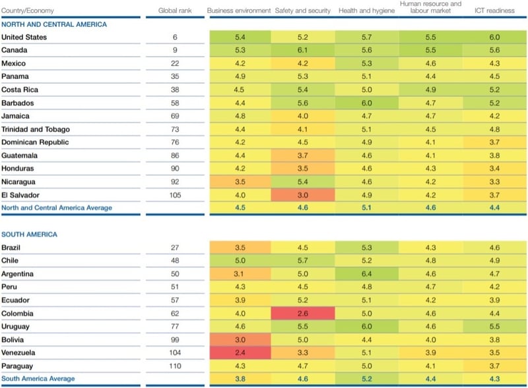Screen dimensions: 528x388
Task: Click Venezuela's red Business environment cell 2.4
Action: coord(240,352)
